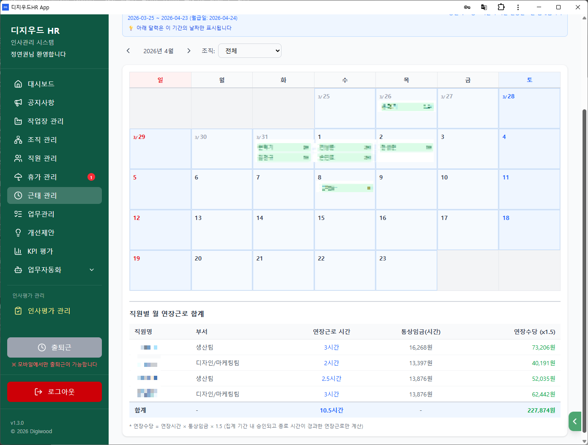Click hourly wage 16,268원

coord(421,347)
